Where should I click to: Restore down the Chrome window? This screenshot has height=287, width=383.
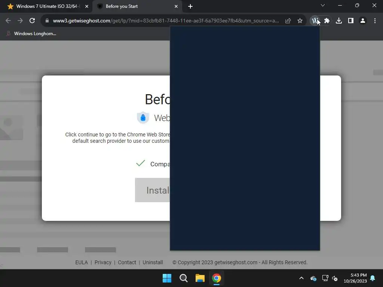[357, 5]
